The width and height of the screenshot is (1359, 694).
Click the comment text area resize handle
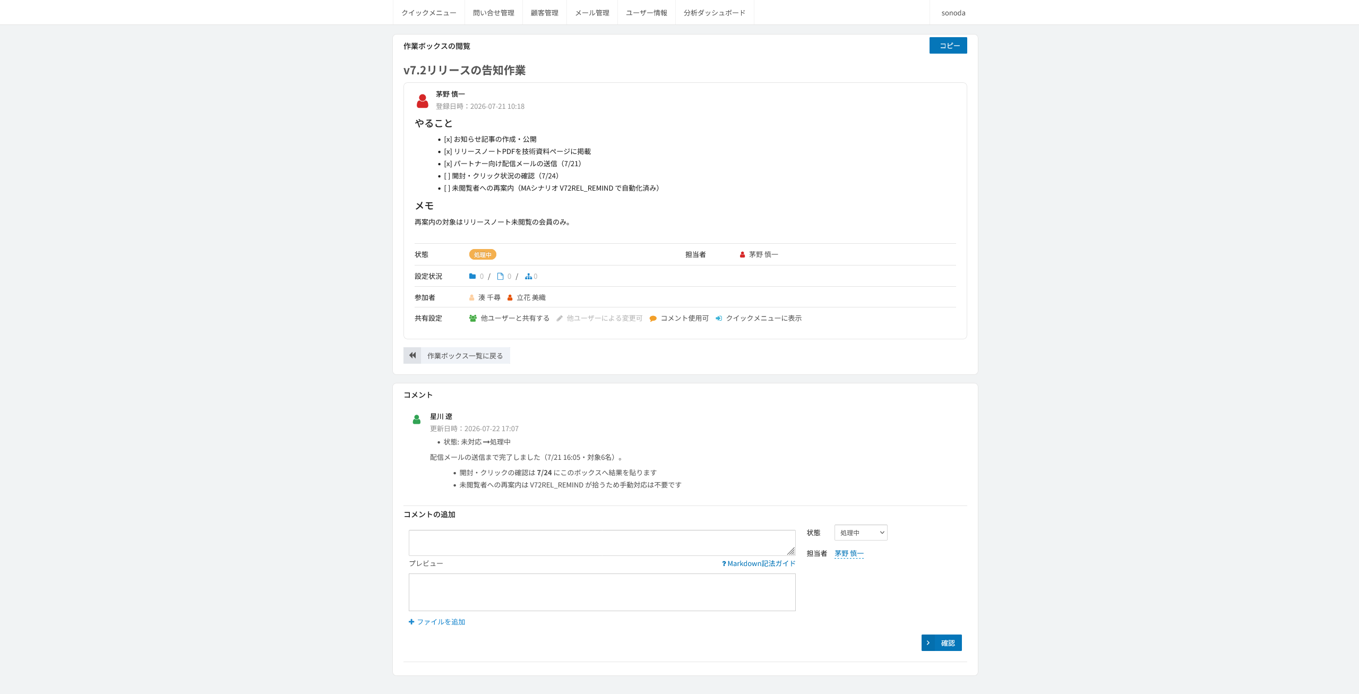click(x=791, y=551)
